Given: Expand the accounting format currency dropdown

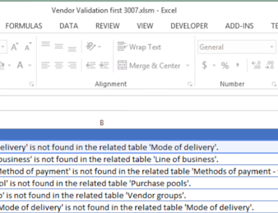Looking at the screenshot, I should pyautogui.click(x=214, y=66).
